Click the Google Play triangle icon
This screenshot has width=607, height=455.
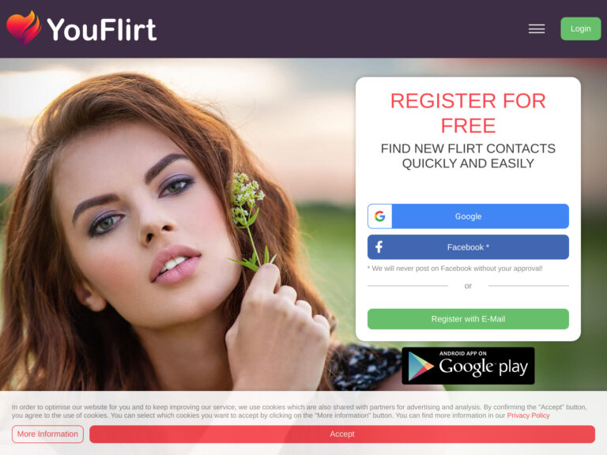click(420, 366)
